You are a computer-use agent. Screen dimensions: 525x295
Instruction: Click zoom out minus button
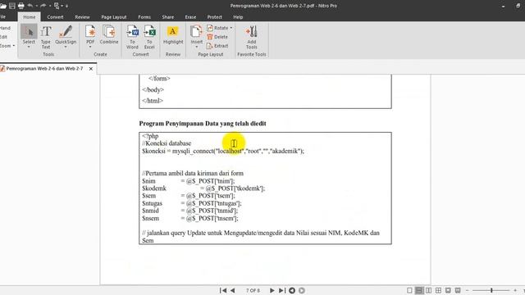click(468, 290)
